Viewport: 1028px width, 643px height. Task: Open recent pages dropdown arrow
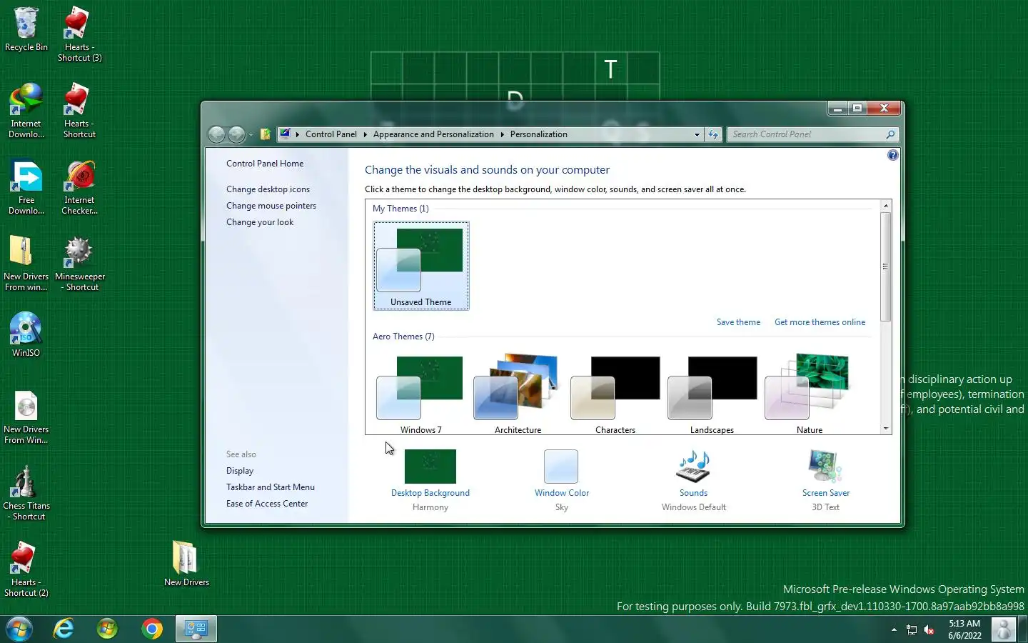[251, 135]
